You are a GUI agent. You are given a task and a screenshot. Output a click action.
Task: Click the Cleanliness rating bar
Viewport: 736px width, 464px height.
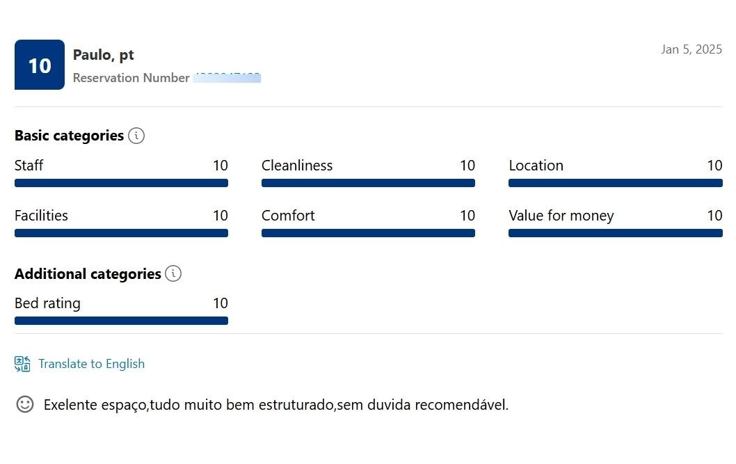coord(368,183)
